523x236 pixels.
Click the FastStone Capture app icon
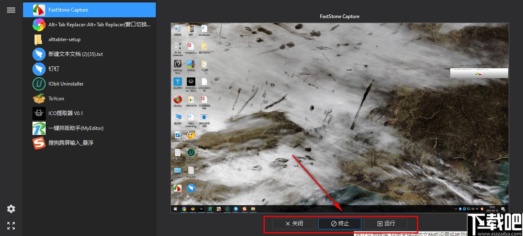(x=39, y=10)
